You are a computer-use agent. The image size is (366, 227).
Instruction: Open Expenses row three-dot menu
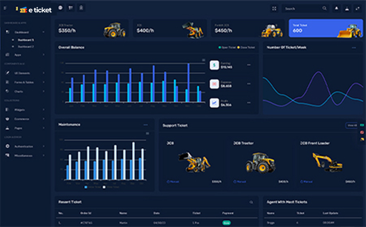(x=248, y=84)
